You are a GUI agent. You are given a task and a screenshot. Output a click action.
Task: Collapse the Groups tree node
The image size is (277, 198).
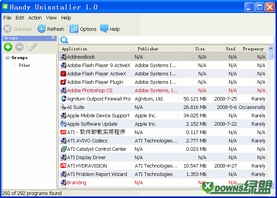click(8, 57)
